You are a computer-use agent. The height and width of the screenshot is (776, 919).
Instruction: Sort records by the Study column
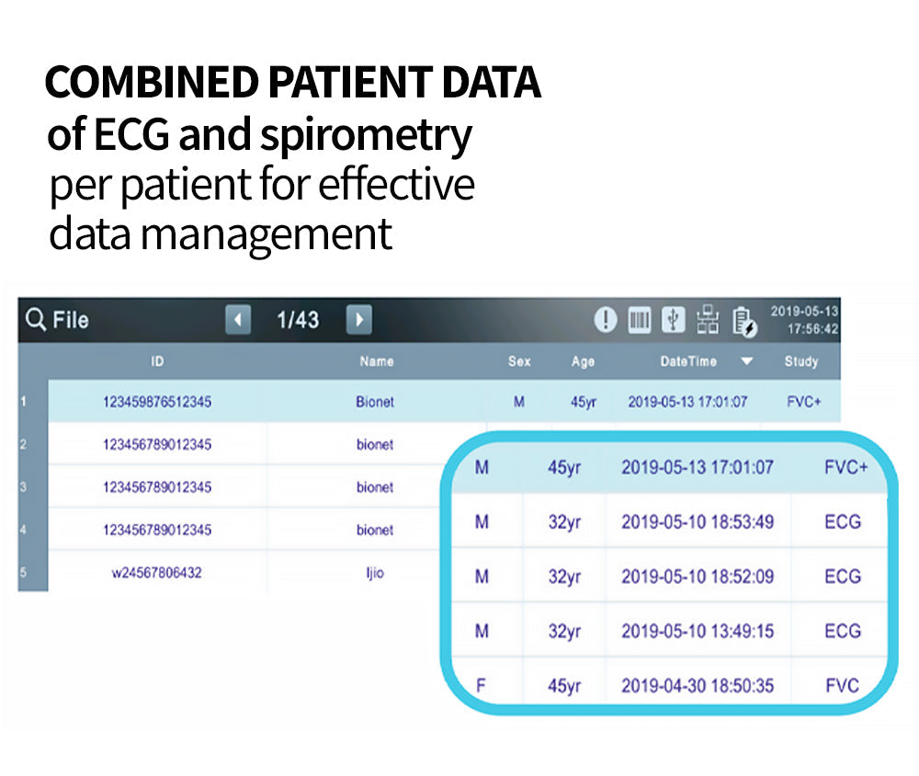pos(801,361)
